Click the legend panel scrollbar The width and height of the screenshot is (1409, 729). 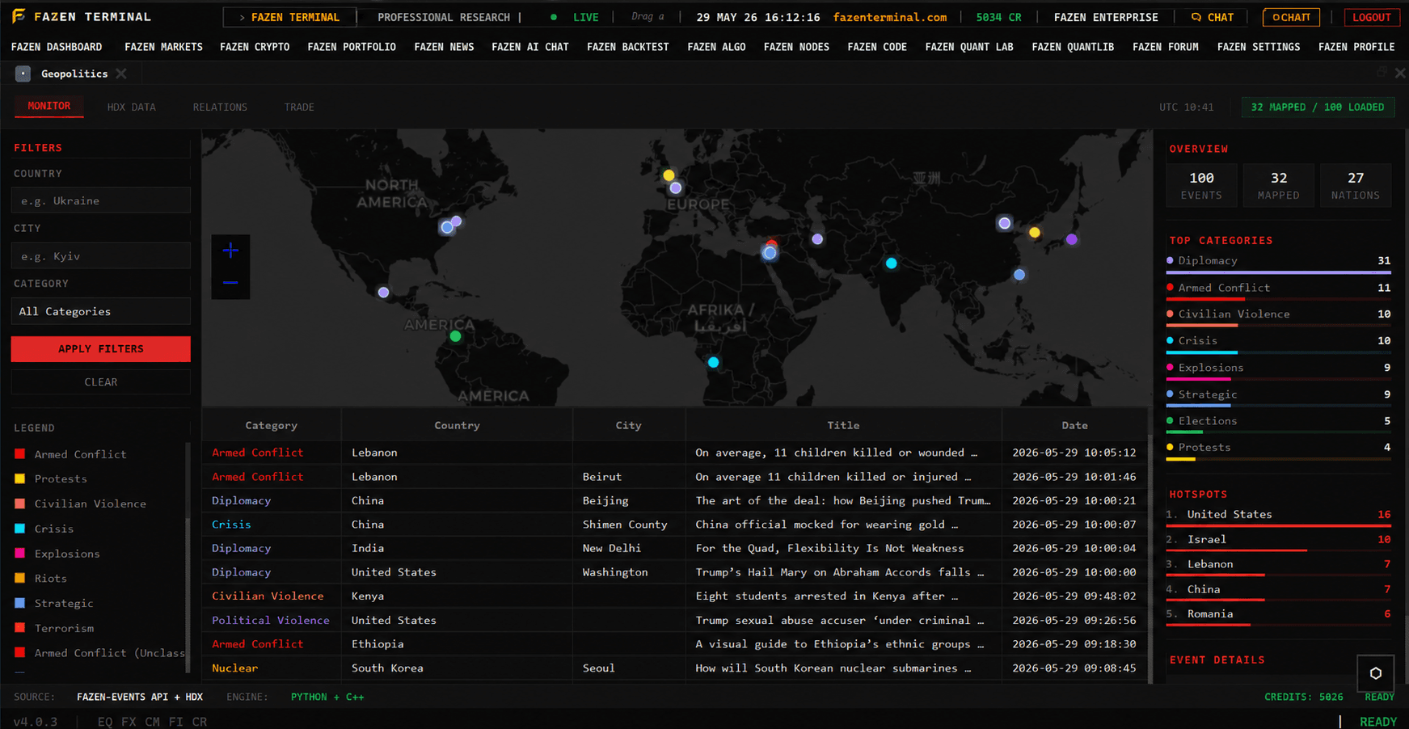tap(188, 558)
